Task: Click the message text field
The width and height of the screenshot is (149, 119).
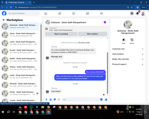Action: [x=81, y=99]
